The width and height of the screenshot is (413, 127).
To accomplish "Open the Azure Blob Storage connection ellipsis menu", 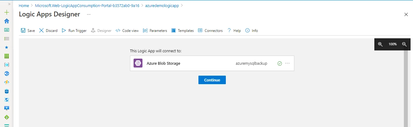I will [288, 63].
